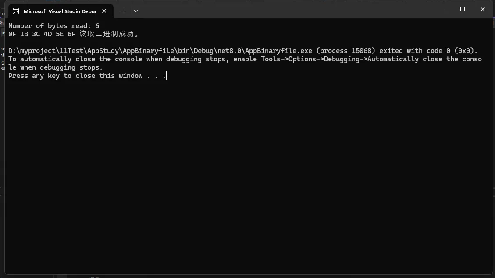Open a new terminal tab with plus
Viewport: 495px width, 278px height.
[123, 11]
